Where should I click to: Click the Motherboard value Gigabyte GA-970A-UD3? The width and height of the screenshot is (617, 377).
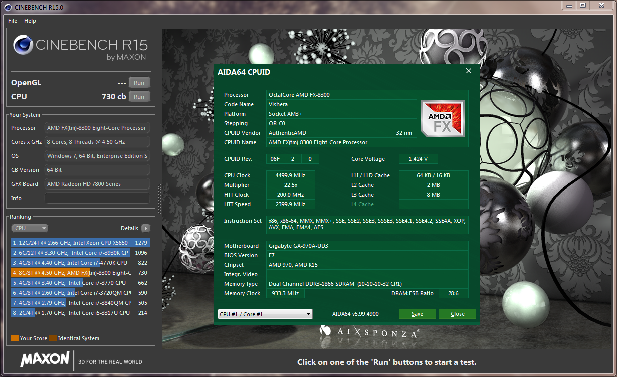coord(367,246)
